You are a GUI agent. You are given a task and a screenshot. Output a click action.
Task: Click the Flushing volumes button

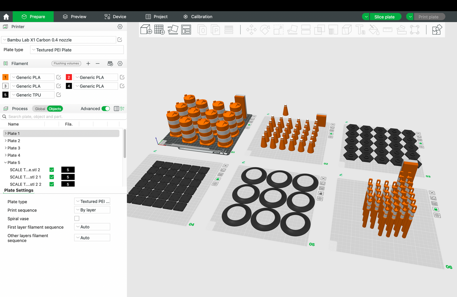tap(66, 64)
